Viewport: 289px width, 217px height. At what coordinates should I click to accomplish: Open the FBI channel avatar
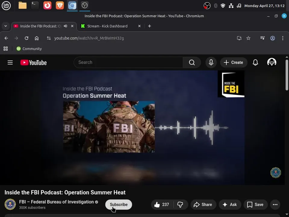[10, 204]
